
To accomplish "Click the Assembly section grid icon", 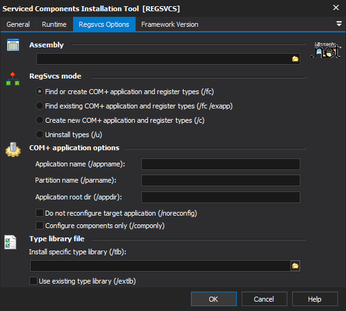I will 13,45.
